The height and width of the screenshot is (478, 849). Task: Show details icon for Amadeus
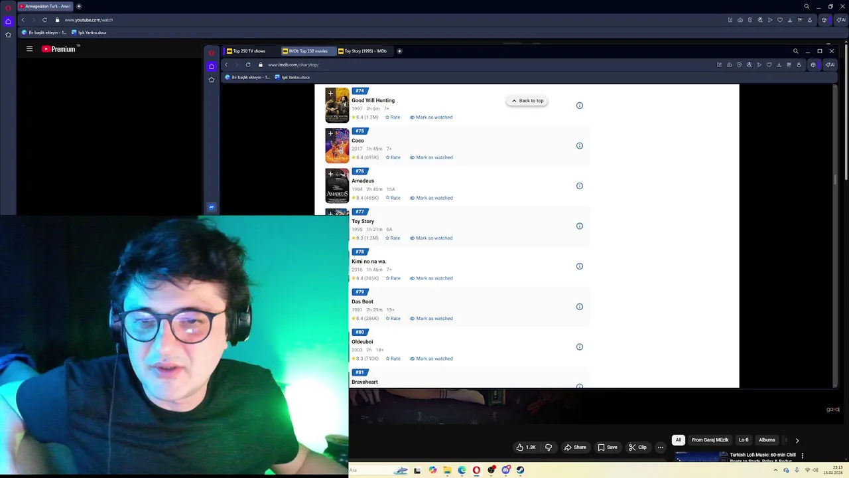click(x=579, y=186)
